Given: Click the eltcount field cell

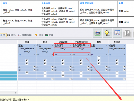Looking at the screenshot, I should pyautogui.click(x=99, y=48).
